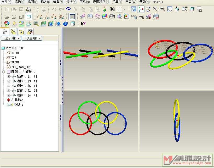Image resolution: width=214 pixels, height=168 pixels.
Task: Toggle datum planes display
Action: [x=39, y=16]
